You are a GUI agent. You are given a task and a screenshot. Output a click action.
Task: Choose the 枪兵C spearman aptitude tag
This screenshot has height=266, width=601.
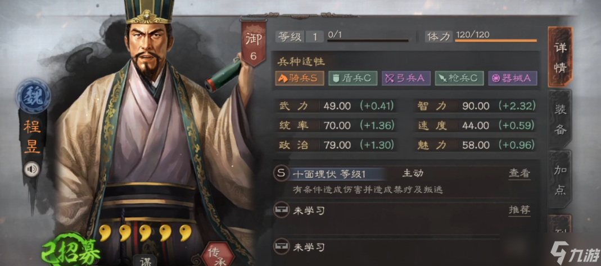click(459, 78)
